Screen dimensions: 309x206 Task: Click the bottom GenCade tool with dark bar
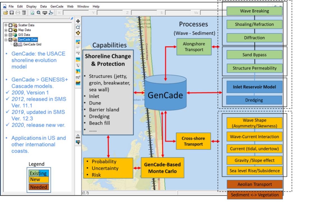(x=78, y=83)
